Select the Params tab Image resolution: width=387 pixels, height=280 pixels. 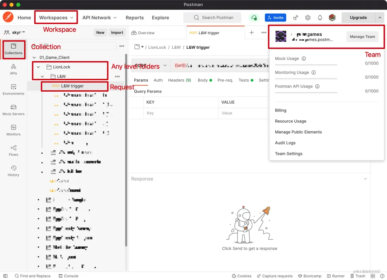point(141,80)
